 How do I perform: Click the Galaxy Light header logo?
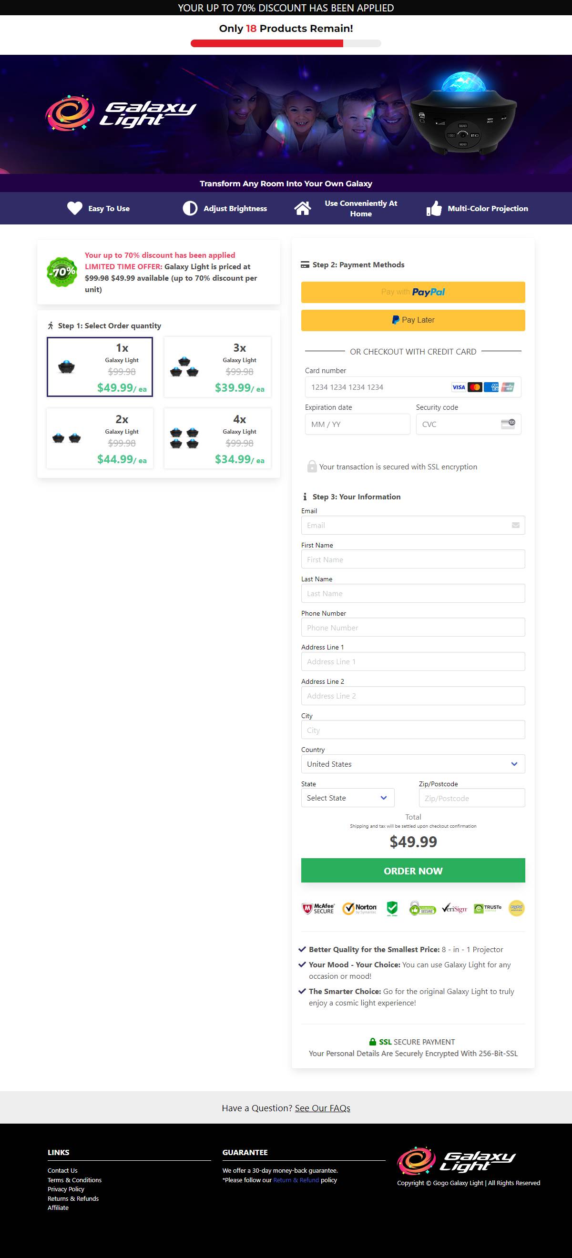point(121,113)
